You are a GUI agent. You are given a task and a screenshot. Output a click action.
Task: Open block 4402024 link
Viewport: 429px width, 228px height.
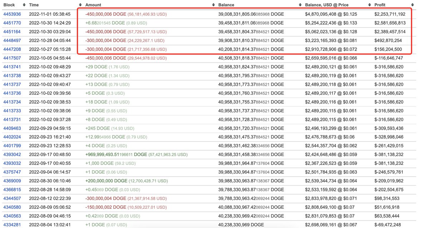tap(12, 137)
